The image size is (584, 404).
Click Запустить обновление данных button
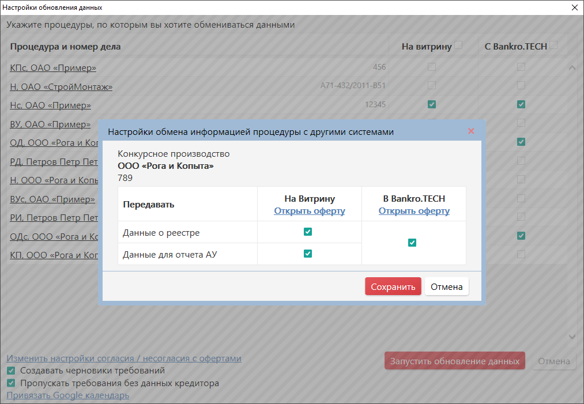coord(454,361)
